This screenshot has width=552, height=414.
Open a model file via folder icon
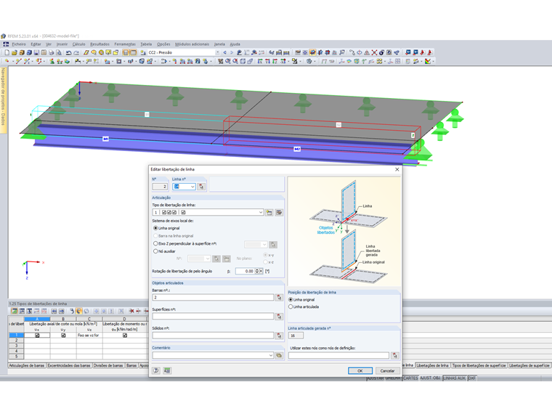pyautogui.click(x=14, y=52)
